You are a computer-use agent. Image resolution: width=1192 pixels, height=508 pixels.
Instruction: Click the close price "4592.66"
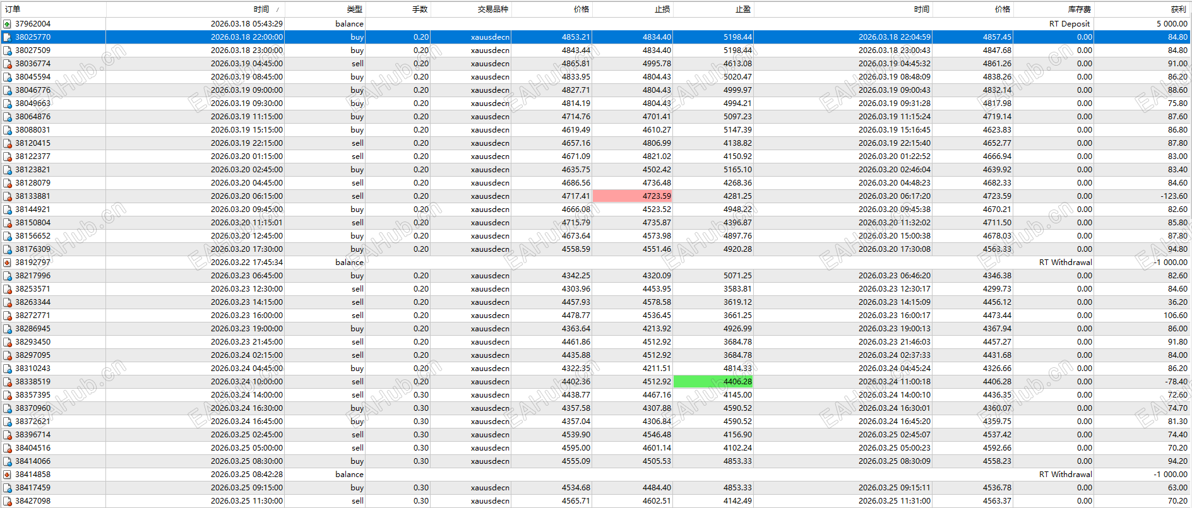tap(997, 448)
